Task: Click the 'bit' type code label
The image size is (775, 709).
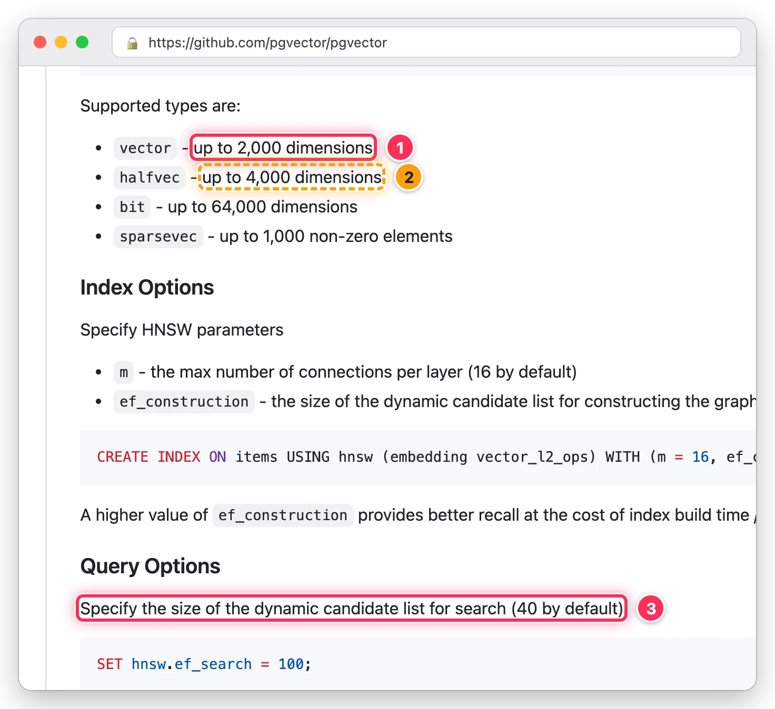Action: point(132,207)
